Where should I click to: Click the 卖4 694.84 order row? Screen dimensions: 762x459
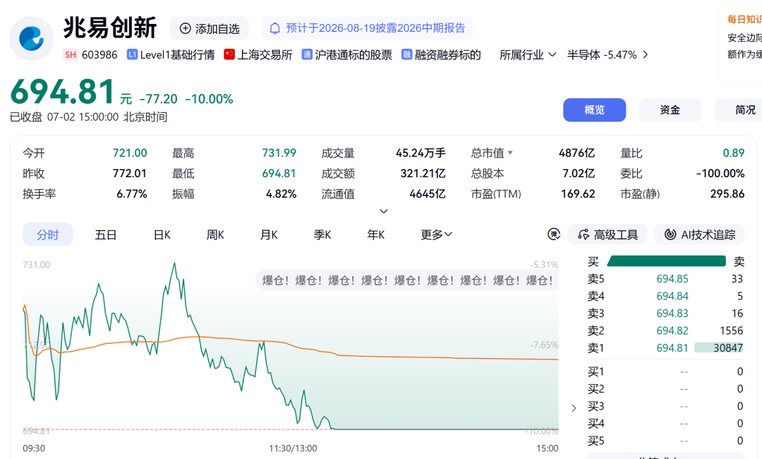[665, 296]
